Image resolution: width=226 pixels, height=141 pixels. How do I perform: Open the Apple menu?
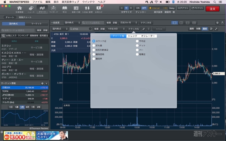pos(5,2)
